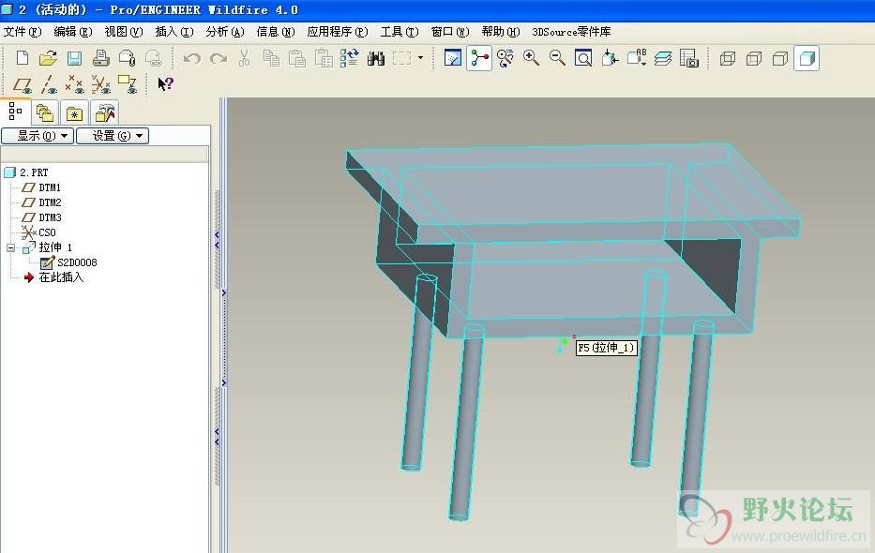
Task: Select DTM2 datum plane in the tree
Action: tap(41, 202)
